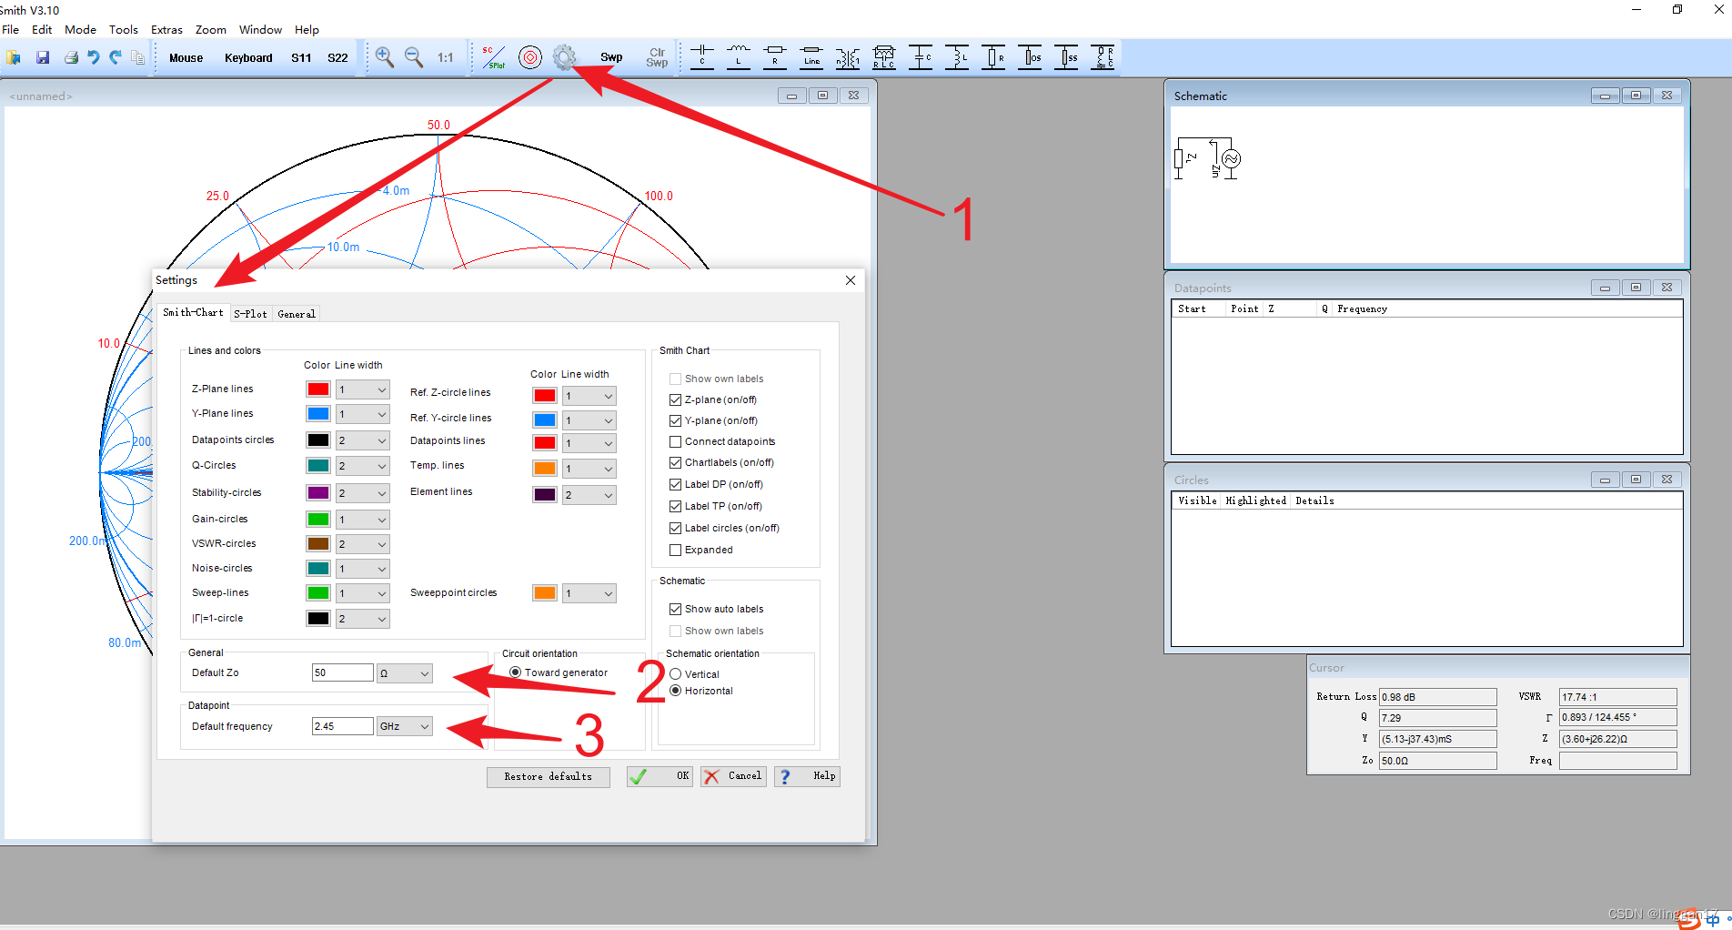Click the Open file toolbar icon
Screen dimensions: 1732x930
pyautogui.click(x=14, y=57)
